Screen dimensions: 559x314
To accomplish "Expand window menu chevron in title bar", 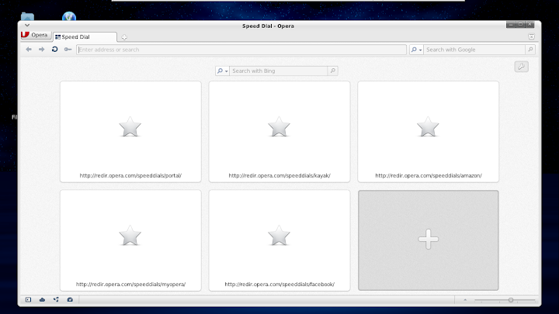I will [27, 26].
